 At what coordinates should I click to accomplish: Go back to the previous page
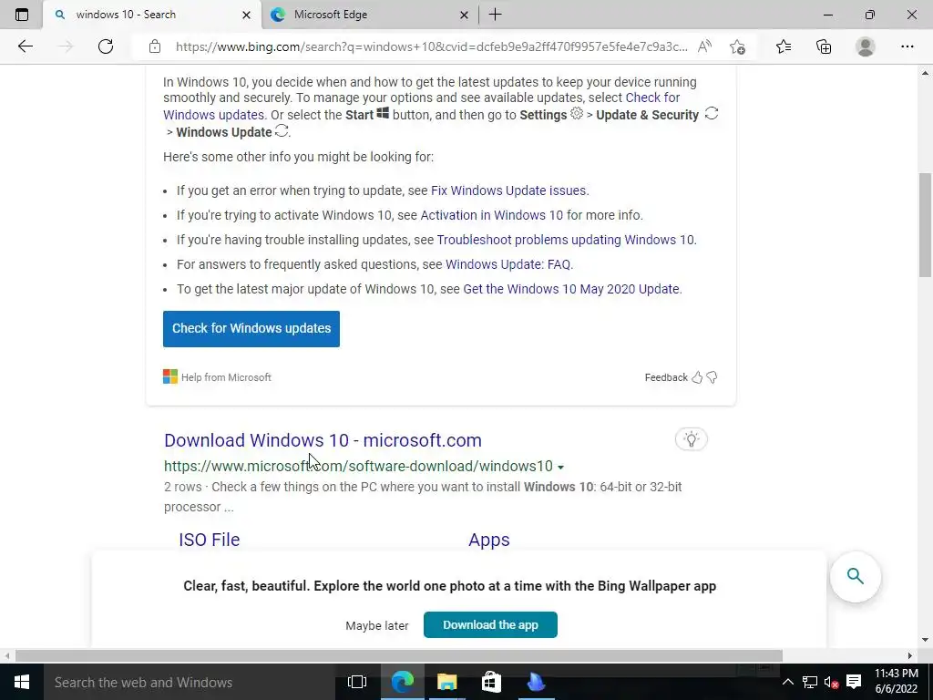(25, 46)
